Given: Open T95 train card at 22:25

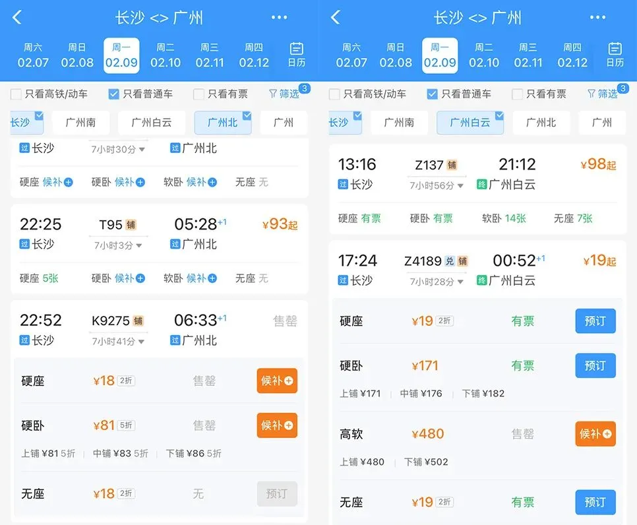Looking at the screenshot, I should click(160, 249).
